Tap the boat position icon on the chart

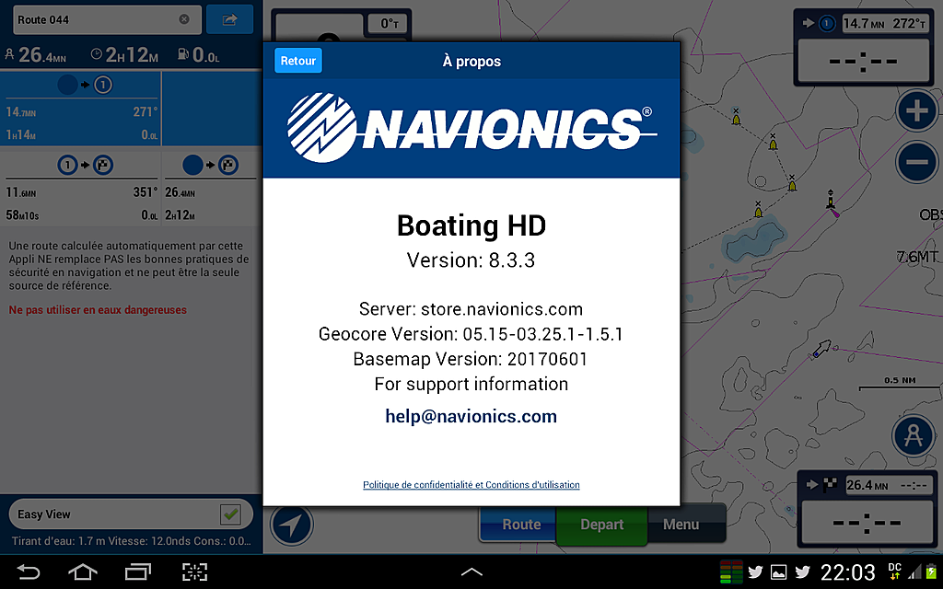coord(821,349)
